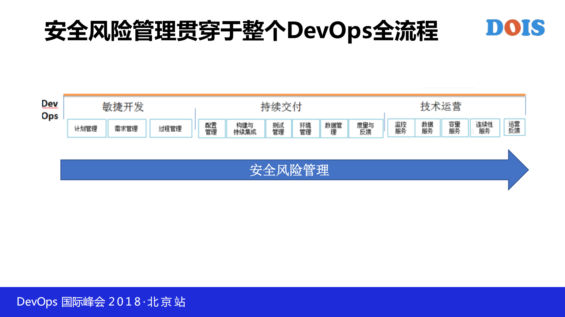Toggle the 数据服务 block

coord(428,128)
